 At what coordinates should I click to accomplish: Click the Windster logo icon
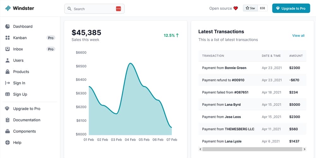coord(8,8)
